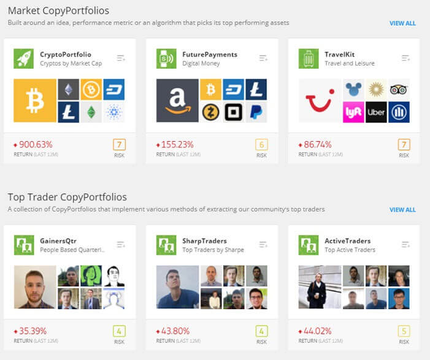Screen dimensions: 430x360
Task: Add GainersQtr to watchlist via list icon
Action: (x=121, y=245)
